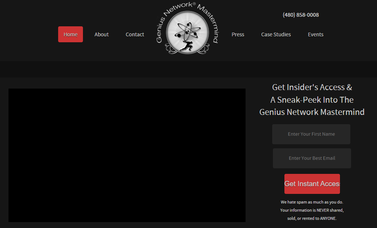Click 'sold, or rented to ANYONE' text
The height and width of the screenshot is (228, 377).
click(x=312, y=218)
